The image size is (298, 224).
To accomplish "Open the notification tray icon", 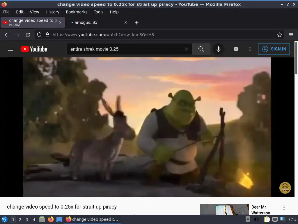I will 282,219.
